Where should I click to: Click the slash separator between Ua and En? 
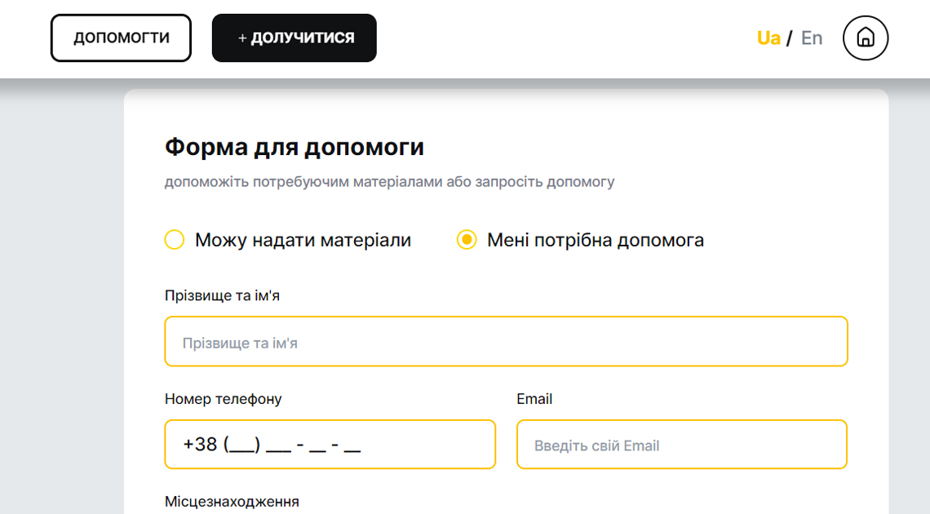789,38
